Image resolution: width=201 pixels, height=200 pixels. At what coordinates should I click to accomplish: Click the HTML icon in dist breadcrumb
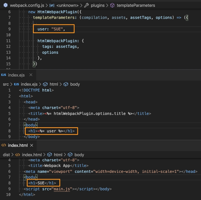pos(18,155)
